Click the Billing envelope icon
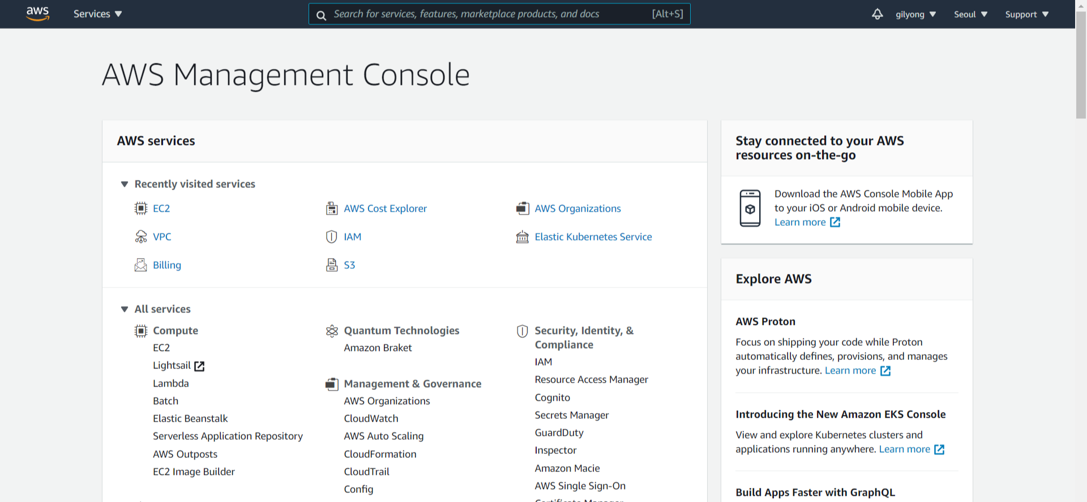The image size is (1087, 502). (x=140, y=265)
